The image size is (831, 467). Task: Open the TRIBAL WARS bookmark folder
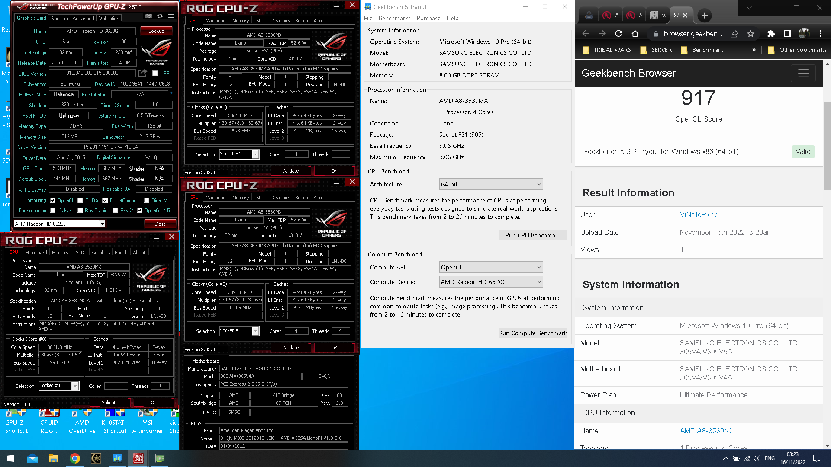[x=607, y=50]
